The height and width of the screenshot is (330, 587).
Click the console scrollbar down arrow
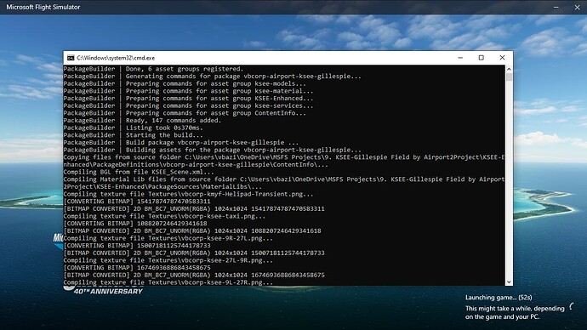509,282
